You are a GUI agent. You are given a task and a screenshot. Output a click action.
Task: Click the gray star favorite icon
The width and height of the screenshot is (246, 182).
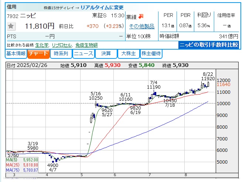[x=11, y=26]
